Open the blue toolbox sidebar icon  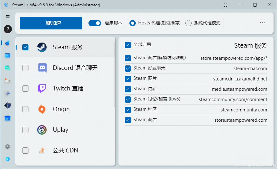pos(8,118)
